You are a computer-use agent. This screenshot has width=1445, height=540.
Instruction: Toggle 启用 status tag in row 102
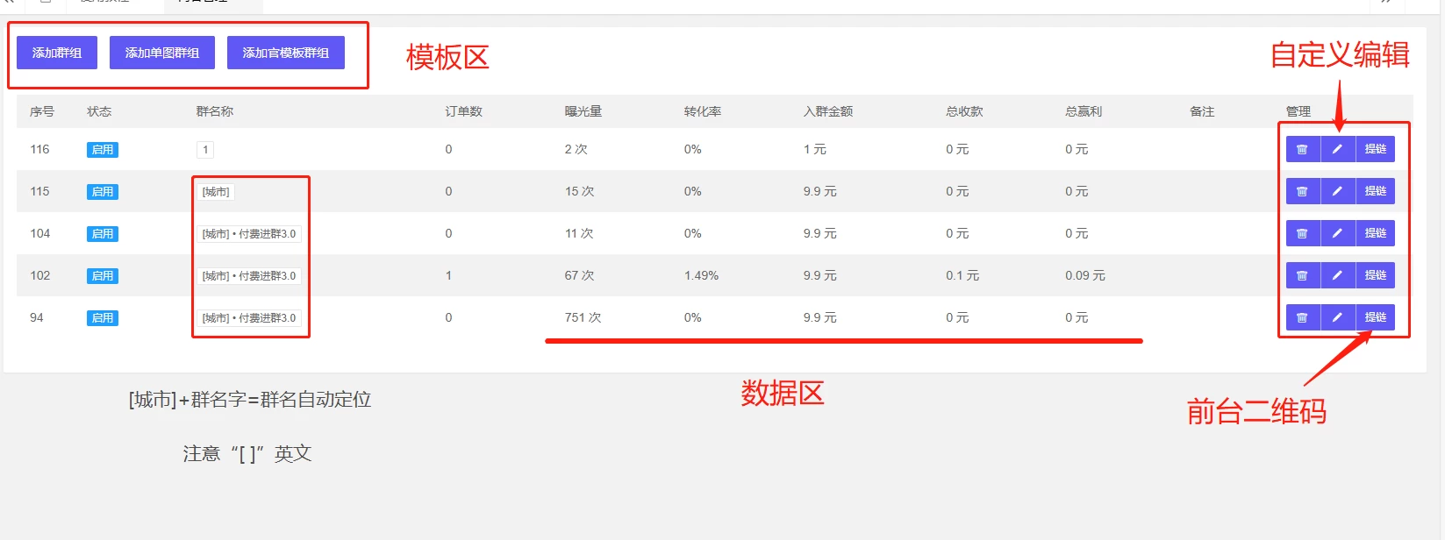103,276
